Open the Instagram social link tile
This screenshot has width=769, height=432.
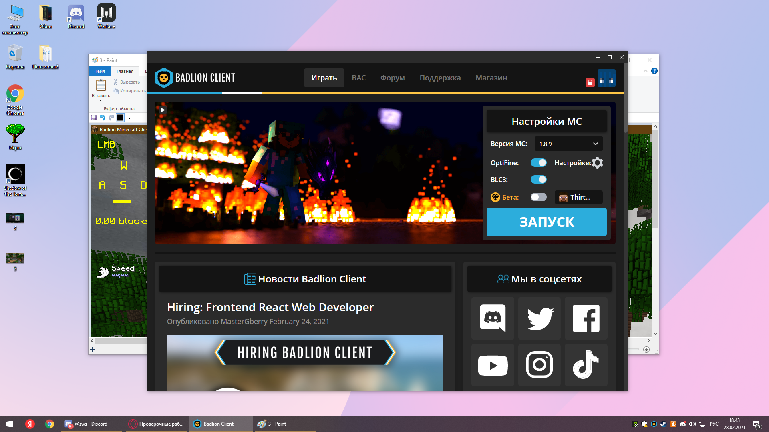[x=540, y=365]
